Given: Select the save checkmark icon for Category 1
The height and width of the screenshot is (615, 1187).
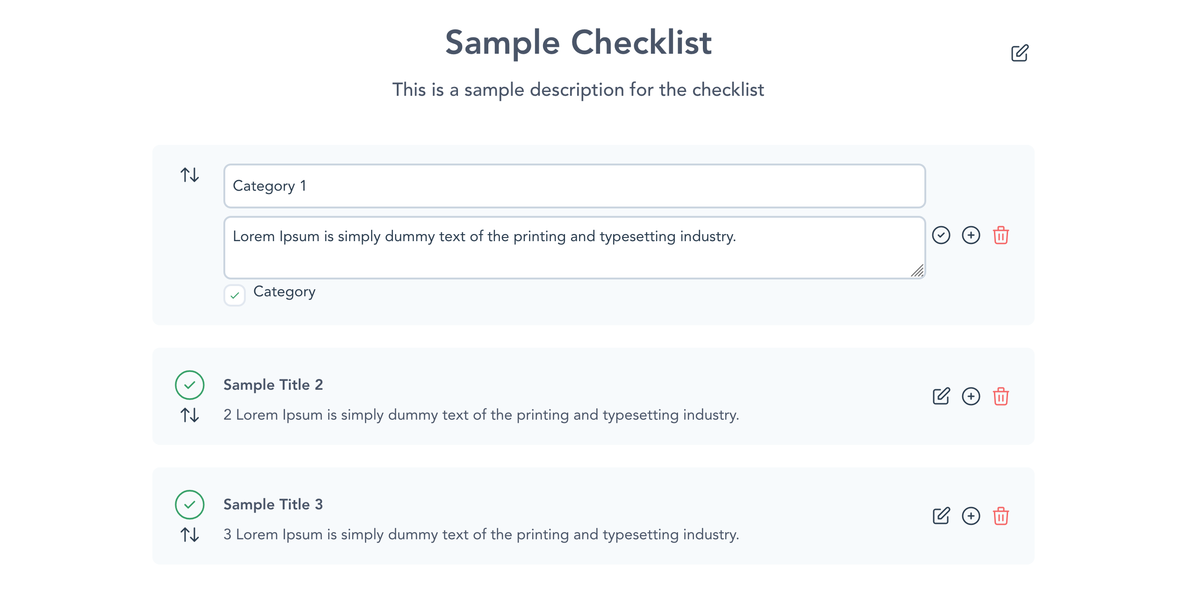Looking at the screenshot, I should click(x=941, y=236).
